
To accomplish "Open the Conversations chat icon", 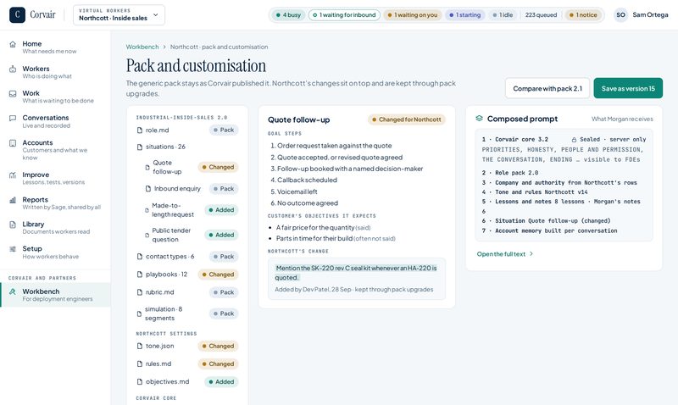I will tap(13, 118).
